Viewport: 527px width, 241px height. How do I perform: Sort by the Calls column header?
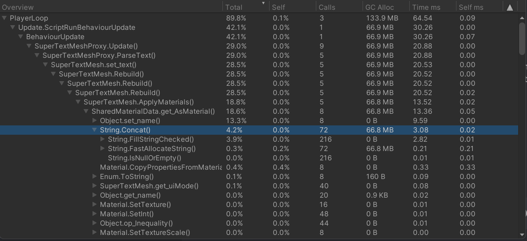point(340,7)
